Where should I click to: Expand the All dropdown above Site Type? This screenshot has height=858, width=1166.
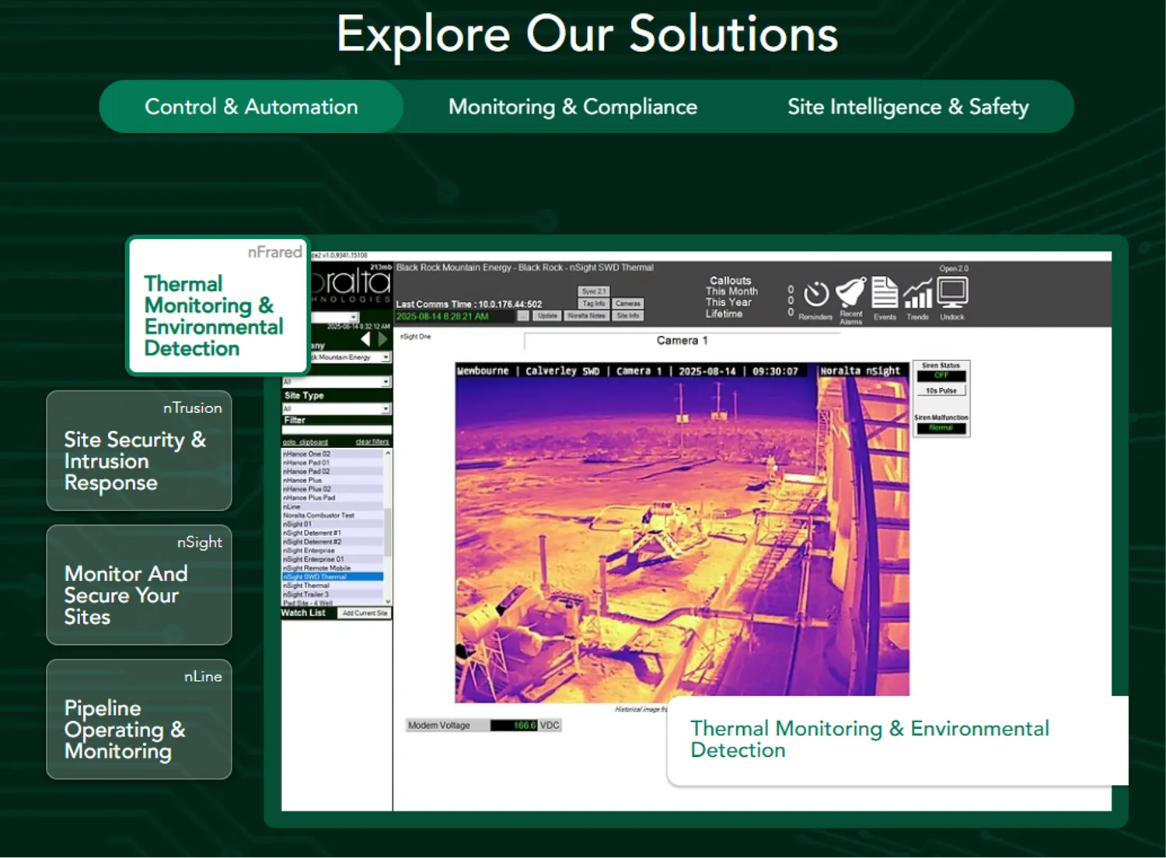pyautogui.click(x=337, y=382)
